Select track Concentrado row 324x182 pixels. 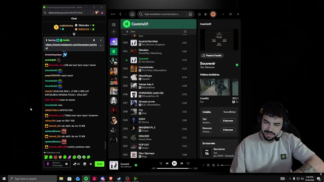pyautogui.click(x=158, y=69)
